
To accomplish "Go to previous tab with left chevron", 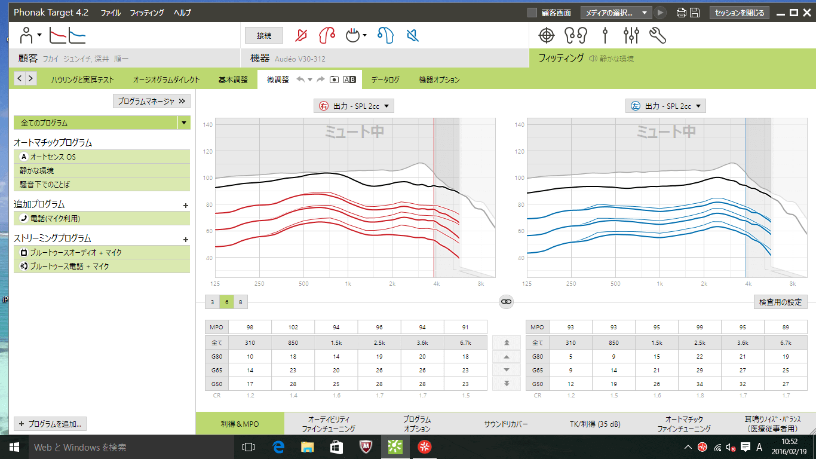I will pos(19,78).
